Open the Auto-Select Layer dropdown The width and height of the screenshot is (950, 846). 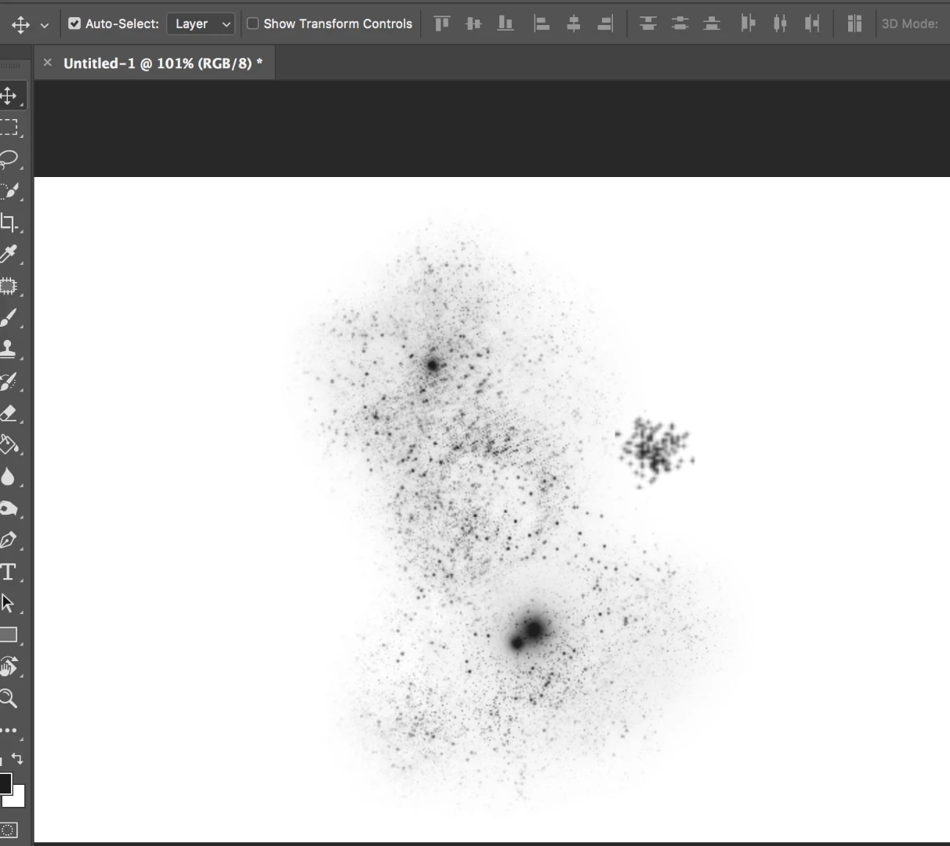(201, 23)
